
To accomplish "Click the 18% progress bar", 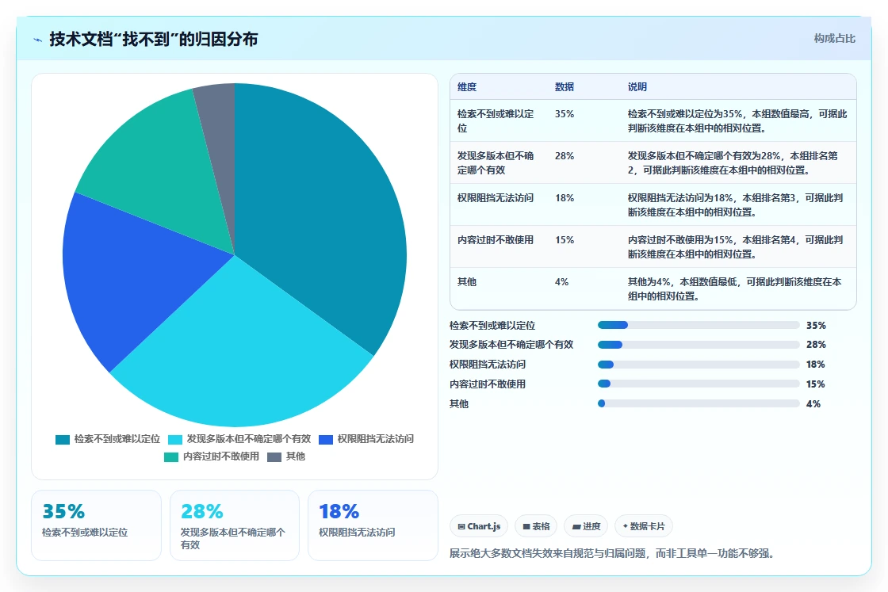I will (x=699, y=365).
